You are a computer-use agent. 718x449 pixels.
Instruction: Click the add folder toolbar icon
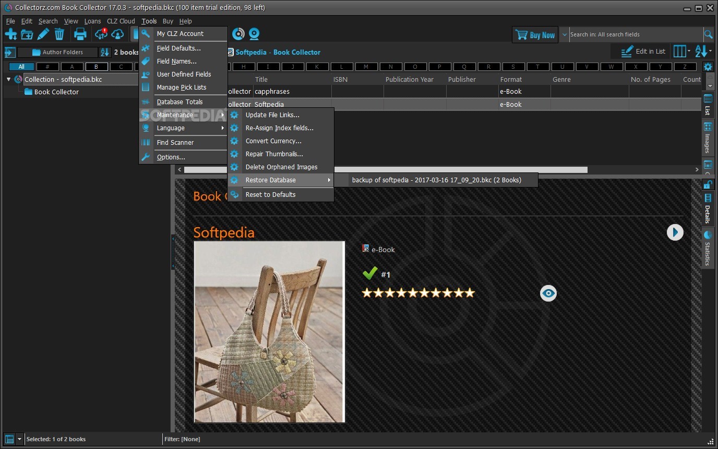[27, 34]
